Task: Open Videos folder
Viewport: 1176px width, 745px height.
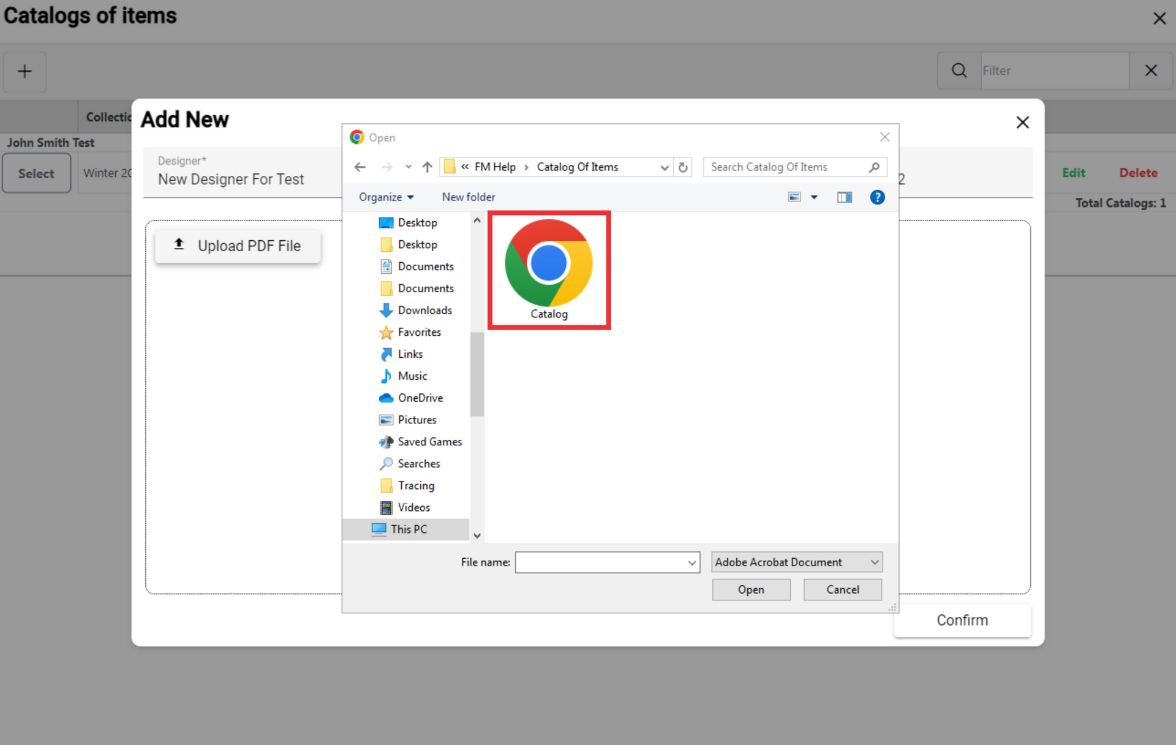Action: pos(405,507)
